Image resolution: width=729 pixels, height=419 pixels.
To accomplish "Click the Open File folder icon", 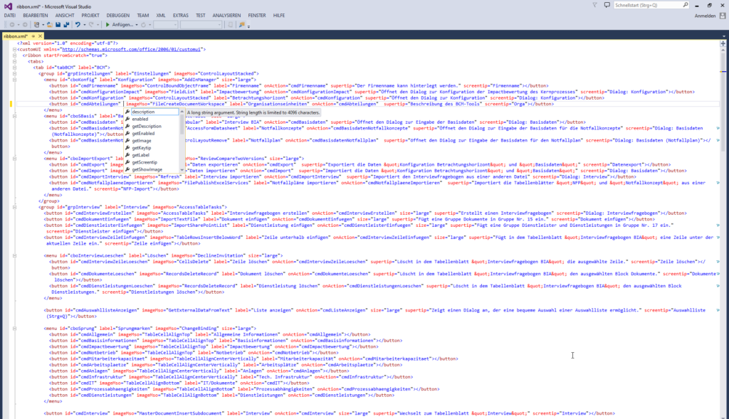I will click(48, 25).
